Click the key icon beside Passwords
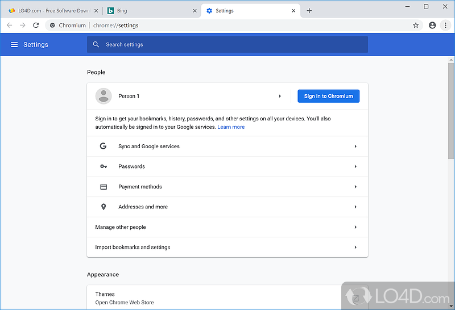 pos(104,166)
